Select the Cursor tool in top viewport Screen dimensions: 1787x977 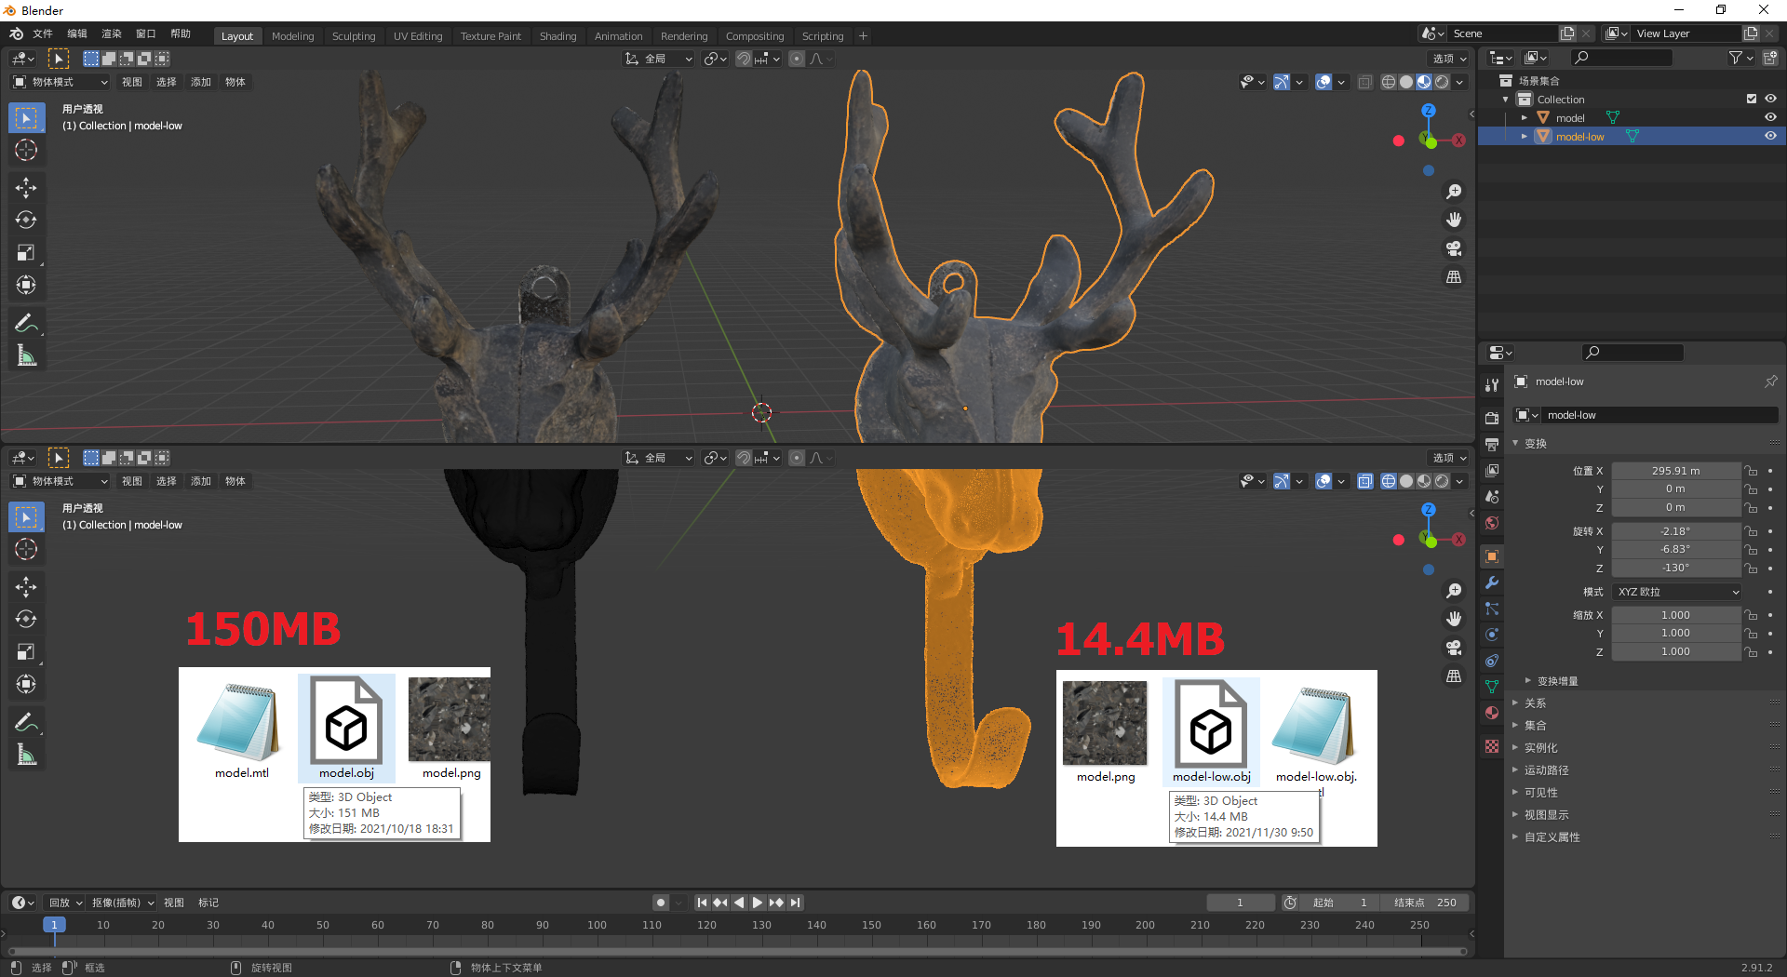26,151
